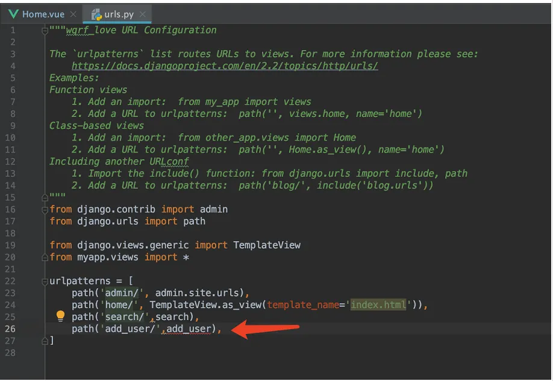Collapse the docstring fold marker at line 1
Viewport: 553px width, 381px height.
click(x=45, y=31)
